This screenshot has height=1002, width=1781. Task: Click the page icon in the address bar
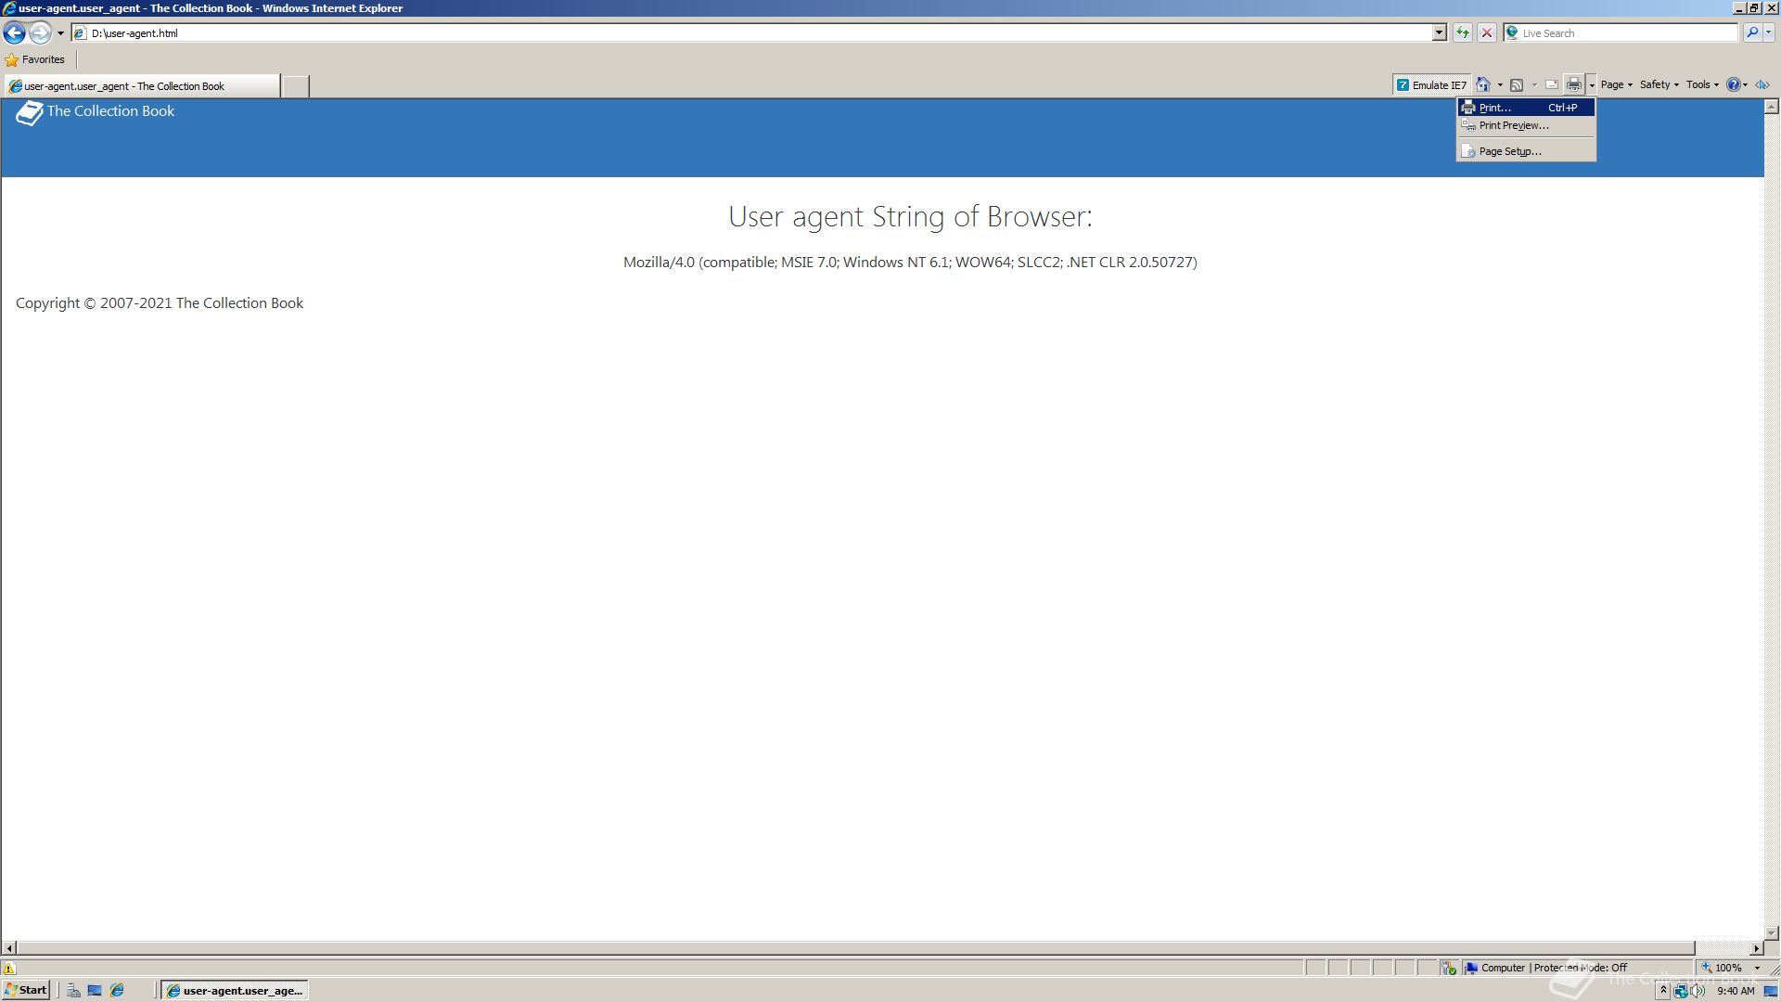(x=81, y=33)
